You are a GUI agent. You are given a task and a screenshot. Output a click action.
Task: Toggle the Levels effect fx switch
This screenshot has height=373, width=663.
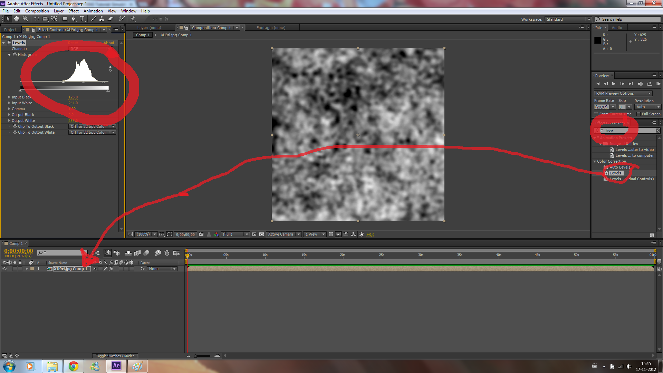coord(9,43)
